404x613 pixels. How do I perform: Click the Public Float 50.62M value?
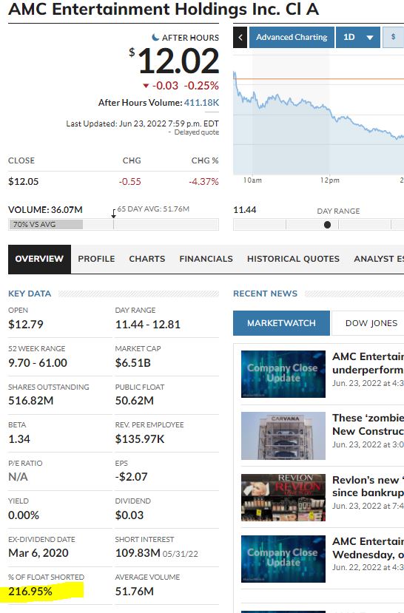point(135,401)
